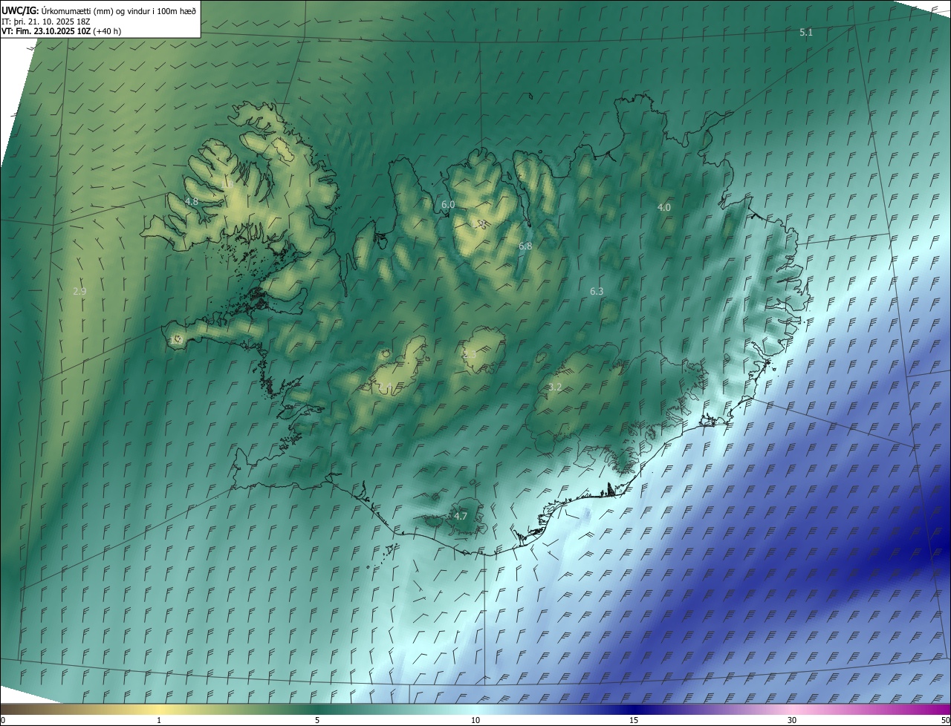The height and width of the screenshot is (726, 951).
Task: Click the 0 tick on the colour scale
Action: coord(3,720)
